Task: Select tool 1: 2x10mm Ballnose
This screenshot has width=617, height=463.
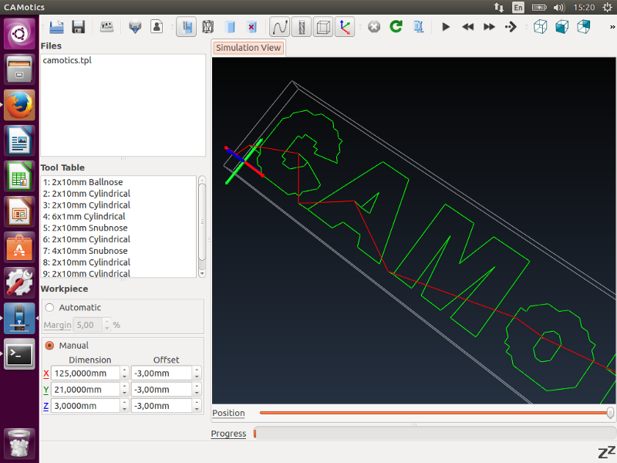Action: pos(83,182)
